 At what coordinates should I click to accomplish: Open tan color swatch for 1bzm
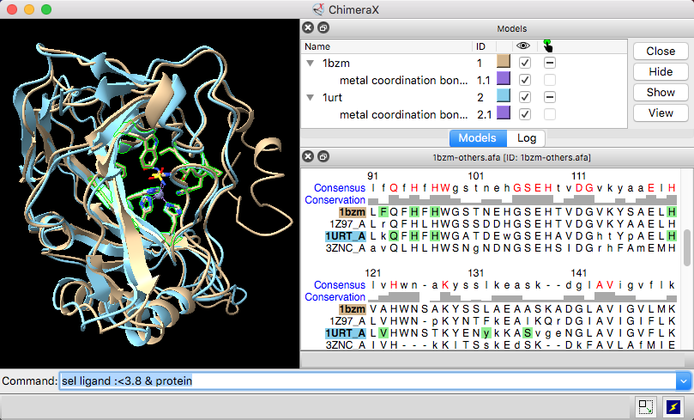tap(504, 62)
